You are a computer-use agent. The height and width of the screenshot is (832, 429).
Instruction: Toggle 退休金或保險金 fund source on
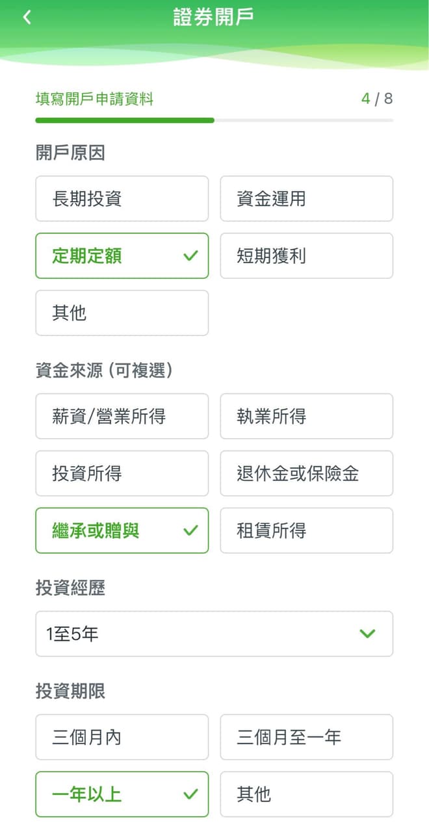pyautogui.click(x=306, y=474)
